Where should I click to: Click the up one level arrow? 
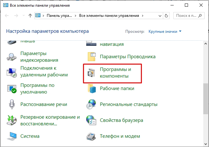30,16
